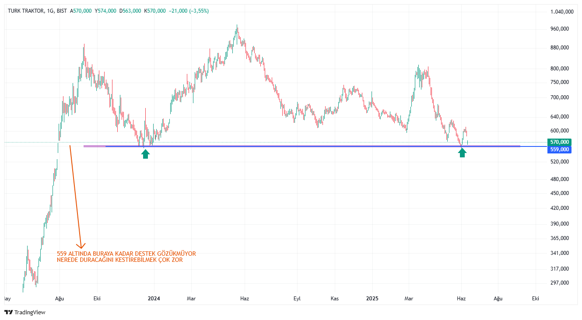Click the 317,000 price axis label

pyautogui.click(x=560, y=269)
